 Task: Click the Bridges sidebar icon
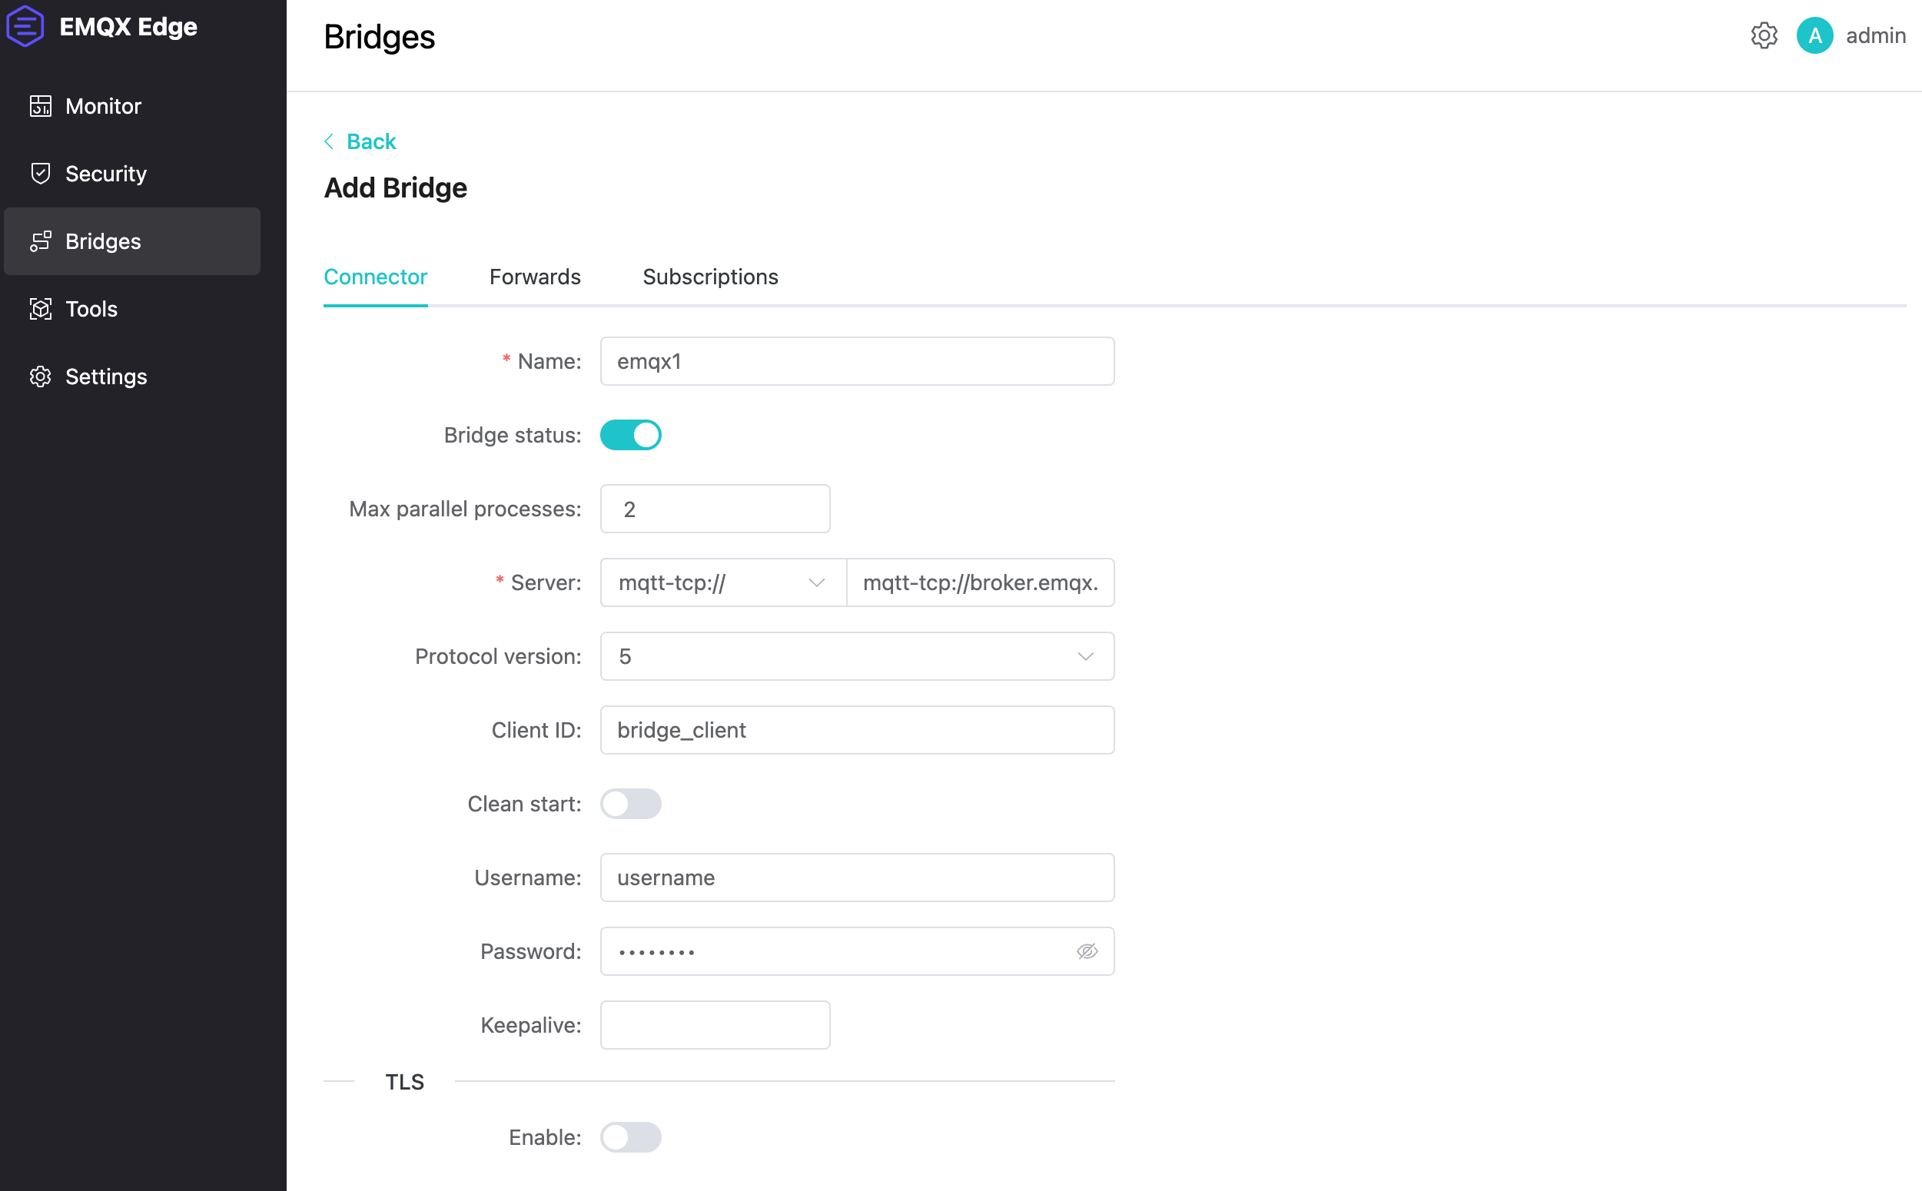(x=40, y=241)
